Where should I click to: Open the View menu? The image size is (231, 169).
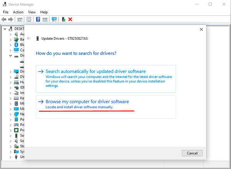pyautogui.click(x=32, y=12)
